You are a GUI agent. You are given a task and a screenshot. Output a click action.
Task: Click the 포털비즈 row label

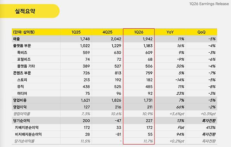24,59
